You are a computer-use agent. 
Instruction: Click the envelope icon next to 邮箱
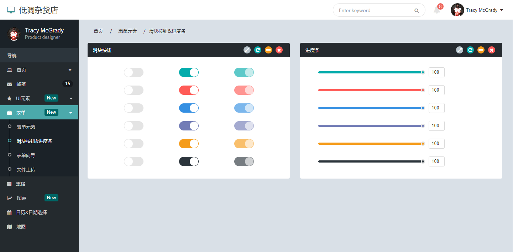click(x=10, y=84)
